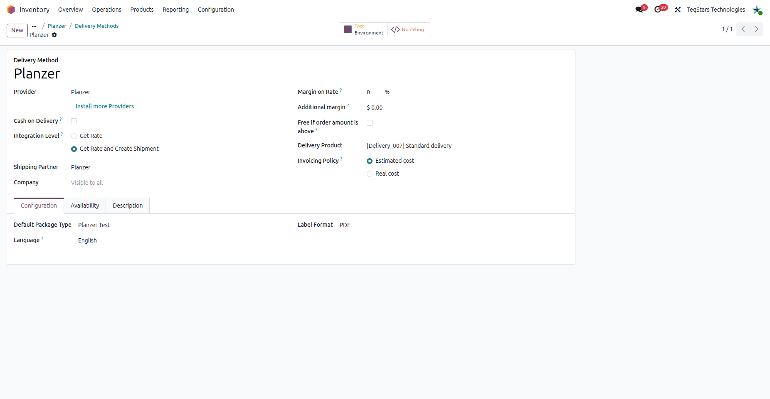Select Get Rate integration level
This screenshot has height=399, width=770.
[x=74, y=136]
